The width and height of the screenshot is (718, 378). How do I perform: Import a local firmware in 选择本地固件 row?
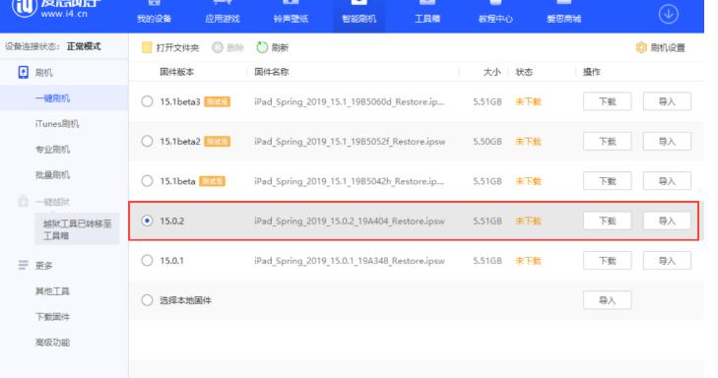[x=607, y=300]
